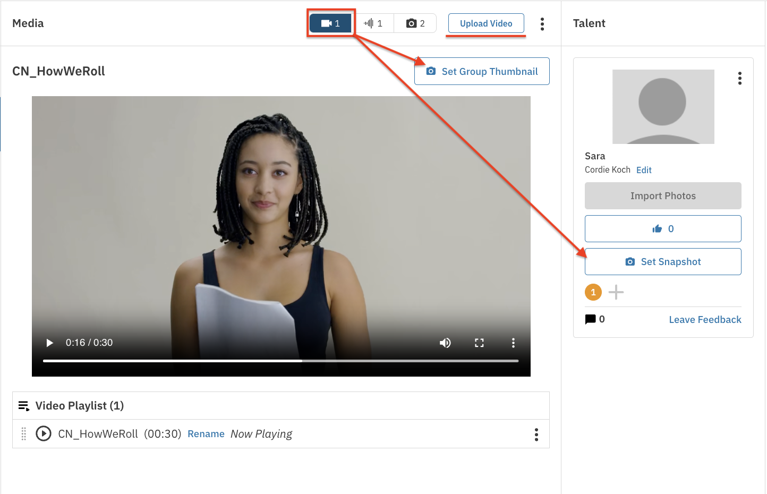Open the Media panel three-dot menu
Viewport: 767px width, 494px height.
click(542, 24)
